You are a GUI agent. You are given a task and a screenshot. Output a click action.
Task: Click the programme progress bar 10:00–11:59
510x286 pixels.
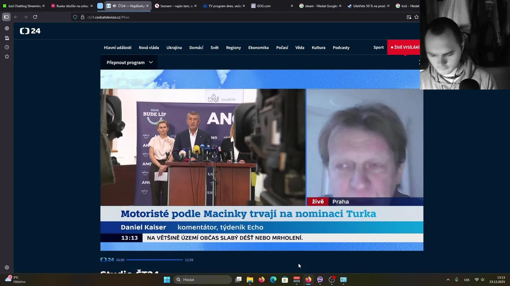pyautogui.click(x=155, y=260)
